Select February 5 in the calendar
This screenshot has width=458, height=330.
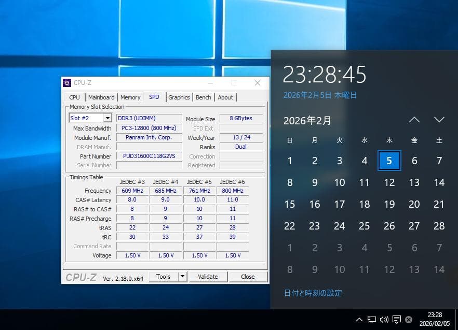[389, 161]
